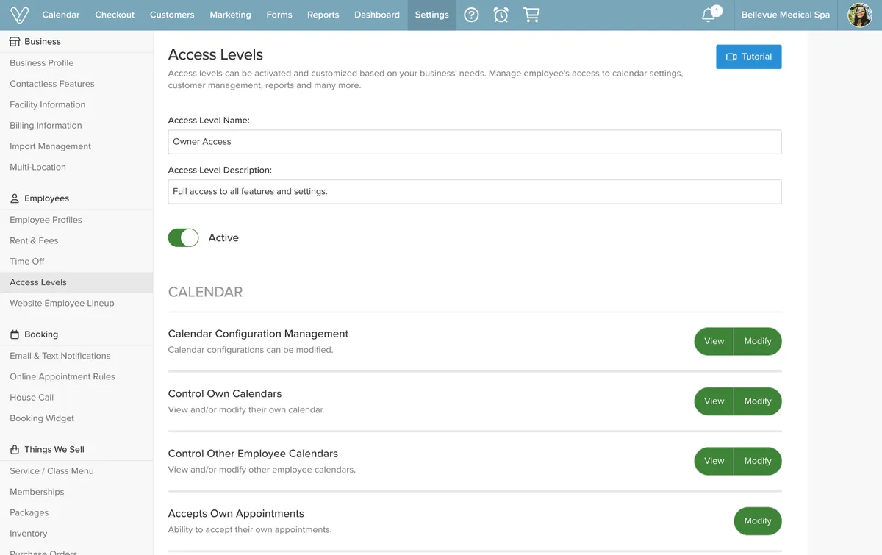Open the alarm clock icon
The image size is (882, 555).
[501, 15]
